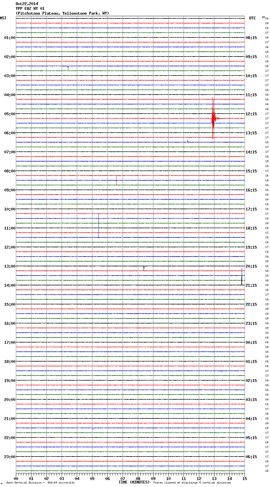
Task: Select the 04:00 MST time label
Action: coord(10,95)
